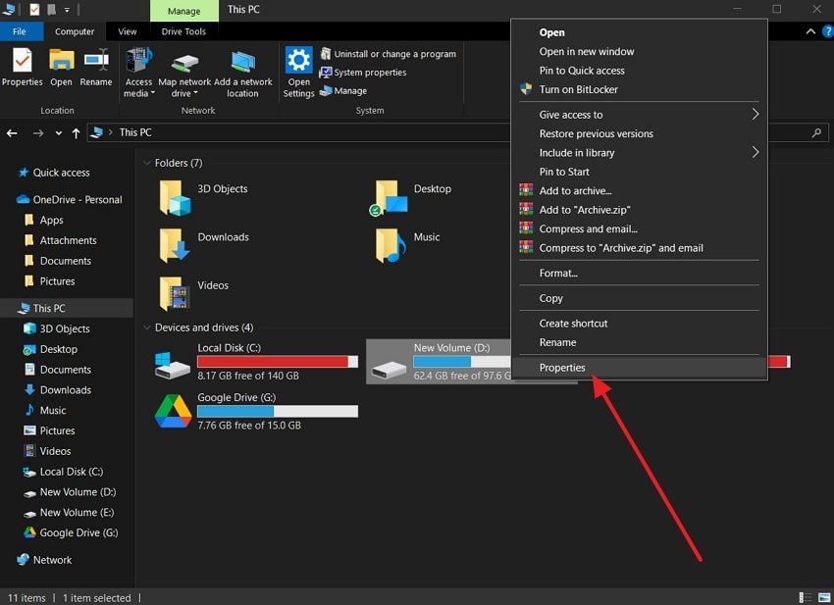Select the New Volume (D:) drive icon
Image resolution: width=834 pixels, height=605 pixels.
(x=389, y=369)
